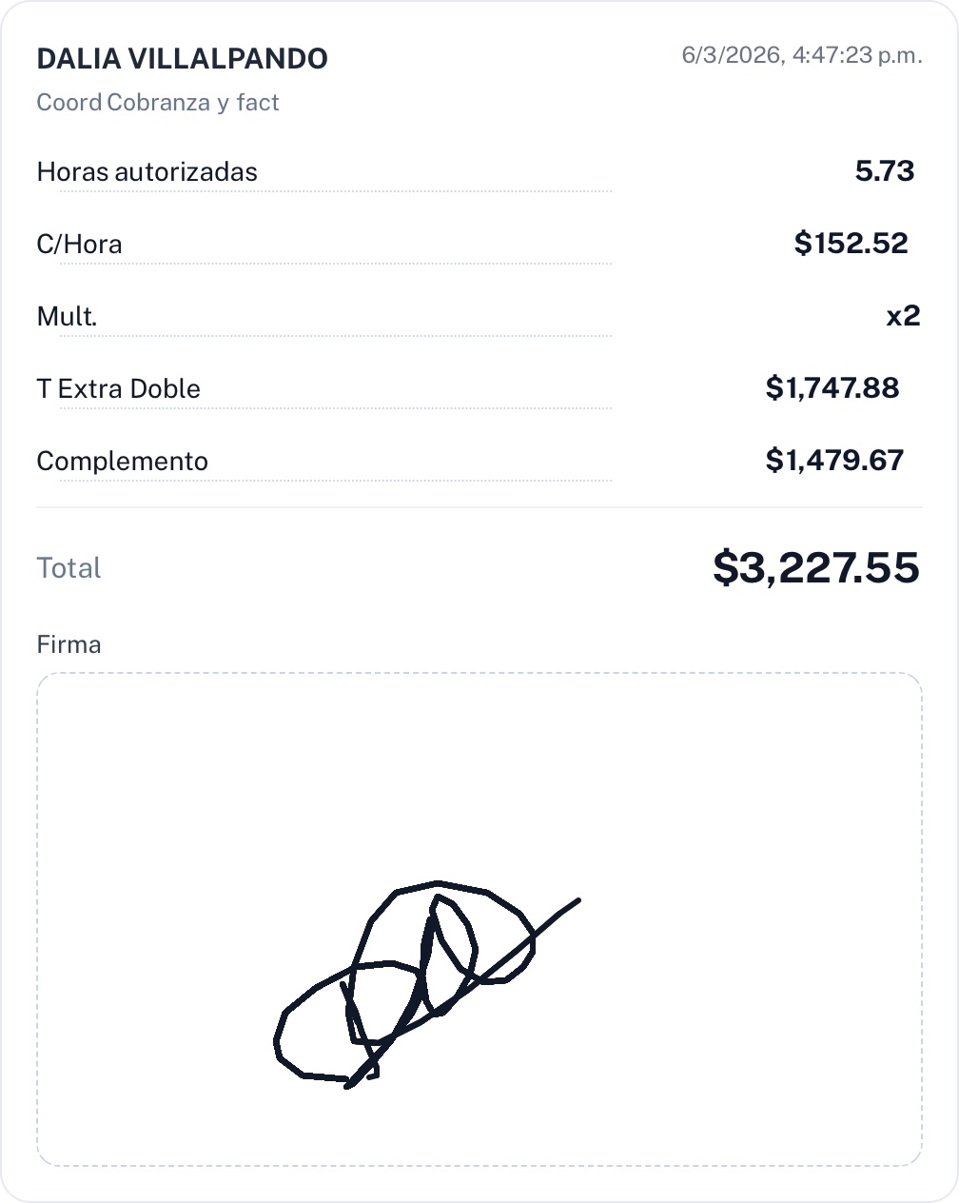
Task: Select the Total label
Action: (68, 568)
